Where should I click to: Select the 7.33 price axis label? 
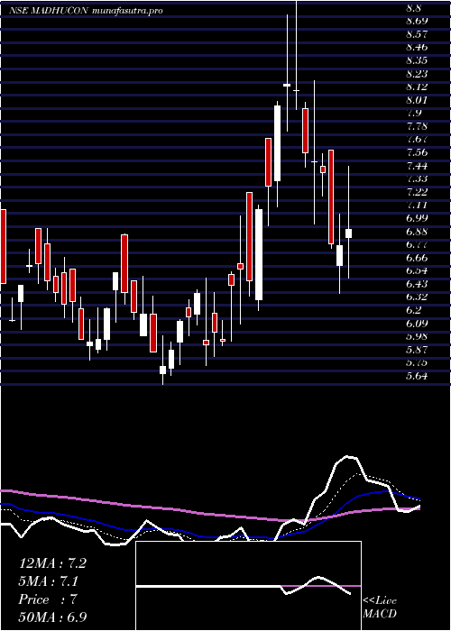click(417, 178)
